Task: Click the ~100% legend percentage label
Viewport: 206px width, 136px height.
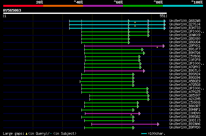Action: point(197,2)
